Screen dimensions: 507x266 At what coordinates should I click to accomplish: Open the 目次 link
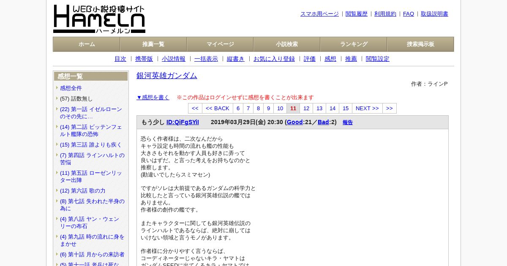pyautogui.click(x=120, y=59)
